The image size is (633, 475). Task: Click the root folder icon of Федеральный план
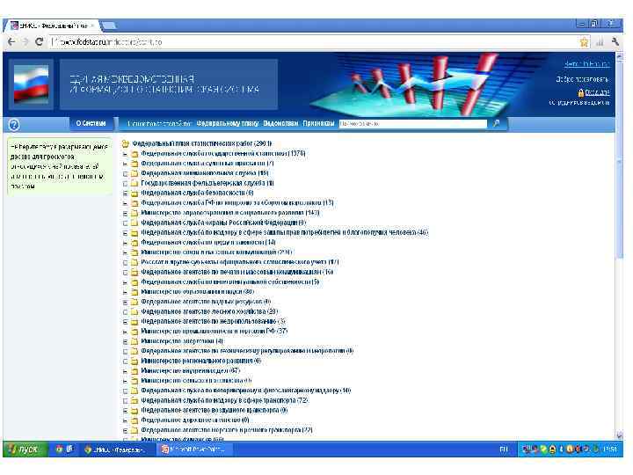click(x=126, y=143)
